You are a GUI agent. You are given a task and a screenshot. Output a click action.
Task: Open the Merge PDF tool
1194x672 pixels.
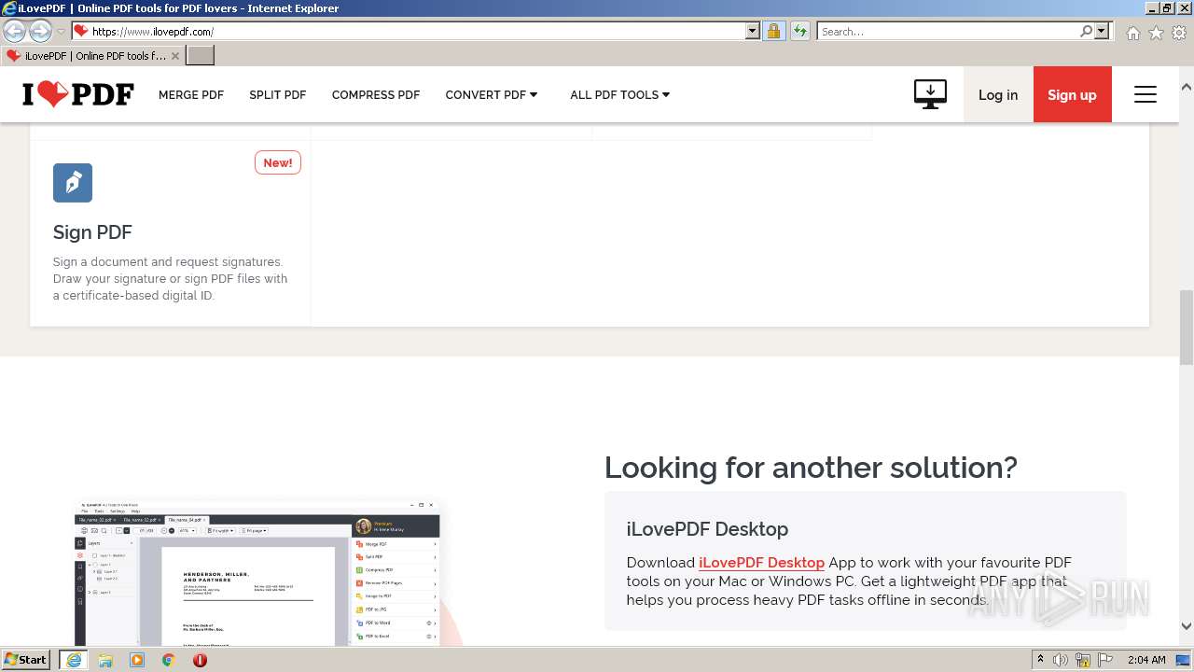(191, 95)
